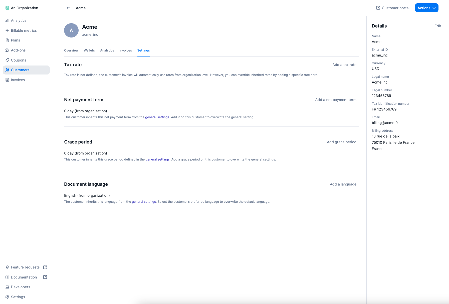Open Analytics in the sidebar

pyautogui.click(x=26, y=20)
